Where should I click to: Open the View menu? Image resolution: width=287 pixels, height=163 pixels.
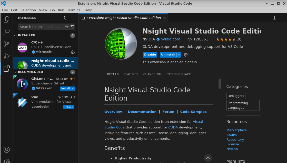click(x=43, y=10)
